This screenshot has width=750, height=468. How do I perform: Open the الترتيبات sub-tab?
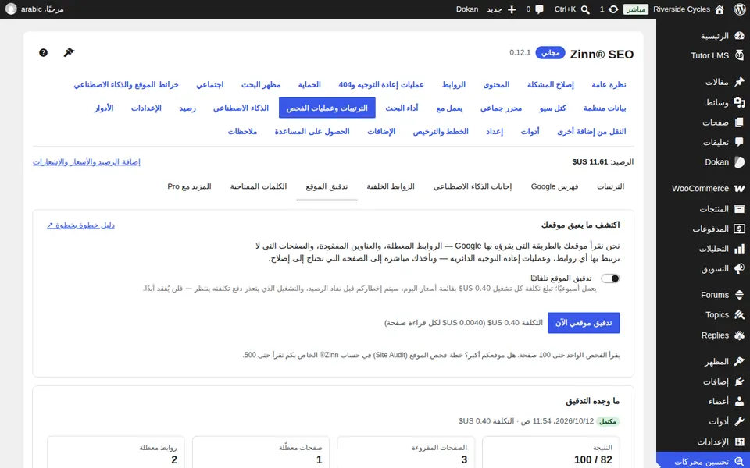click(611, 186)
